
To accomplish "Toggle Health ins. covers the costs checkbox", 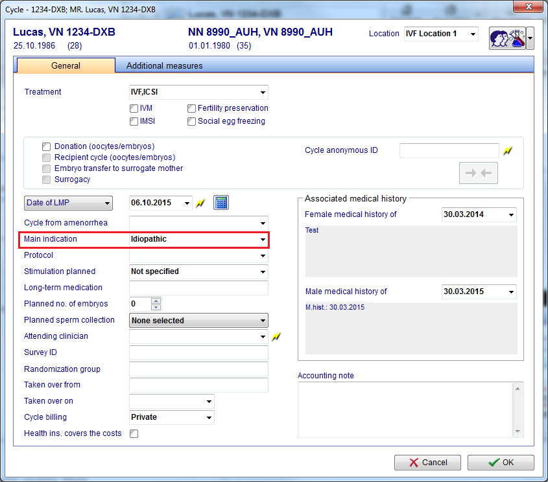I will 134,433.
